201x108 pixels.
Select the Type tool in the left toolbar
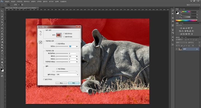(2, 53)
